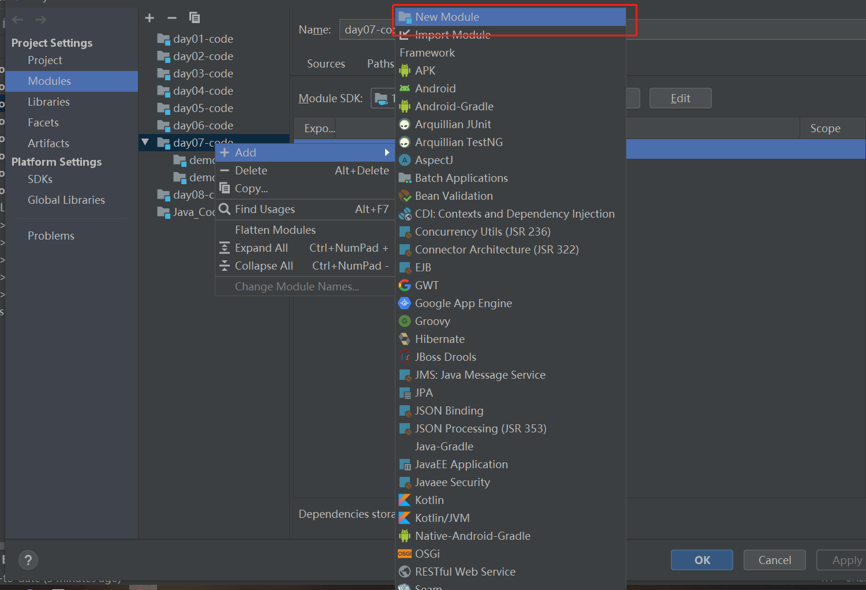This screenshot has width=866, height=590.
Task: Open Artifacts in Project Settings
Action: [x=48, y=143]
